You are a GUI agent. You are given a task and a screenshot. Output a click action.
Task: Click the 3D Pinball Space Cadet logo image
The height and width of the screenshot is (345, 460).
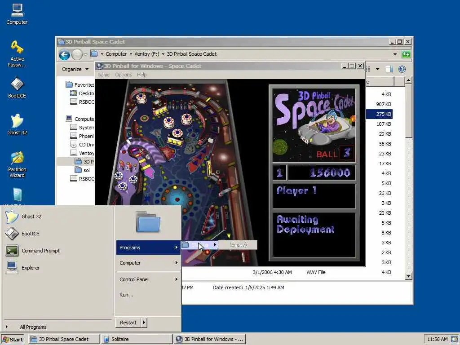(x=314, y=125)
